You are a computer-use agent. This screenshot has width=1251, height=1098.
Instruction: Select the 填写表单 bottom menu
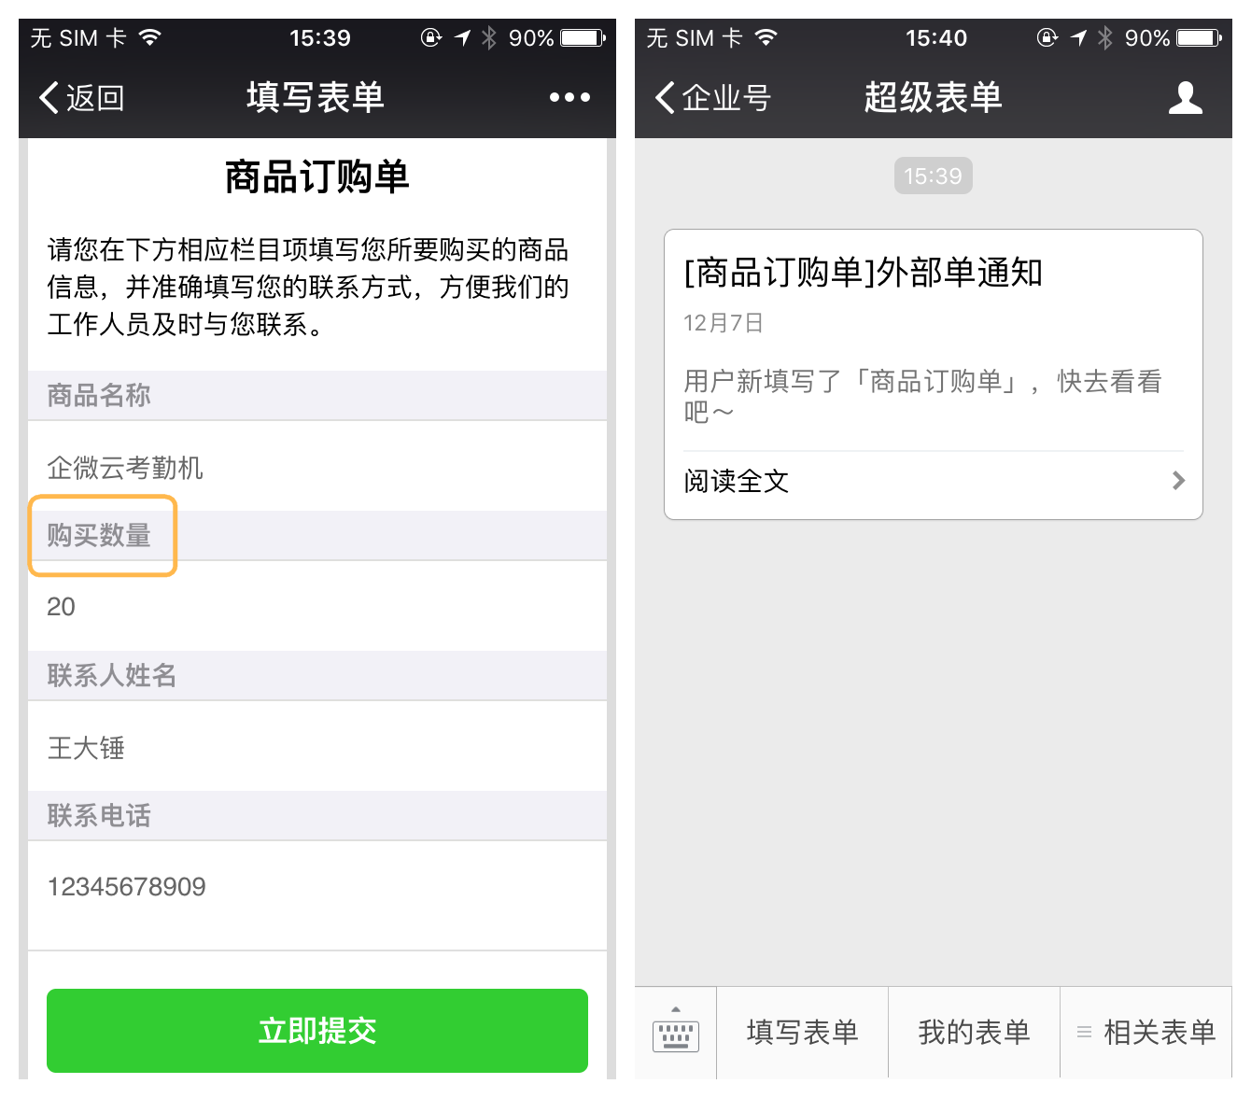point(802,1032)
